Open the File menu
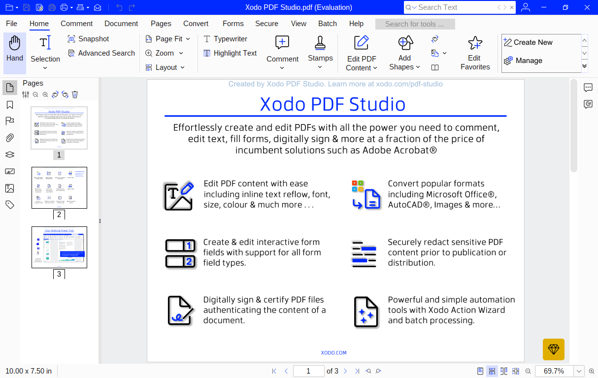Viewport: 598px width, 378px height. (11, 24)
